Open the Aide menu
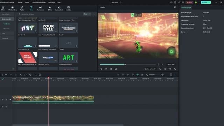The width and height of the screenshot is (224, 126). tap(59, 2)
